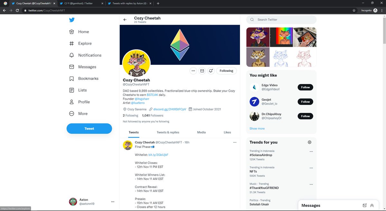The image size is (386, 211).
Task: Open tablet drawing media thumbnail
Action: [305, 37]
